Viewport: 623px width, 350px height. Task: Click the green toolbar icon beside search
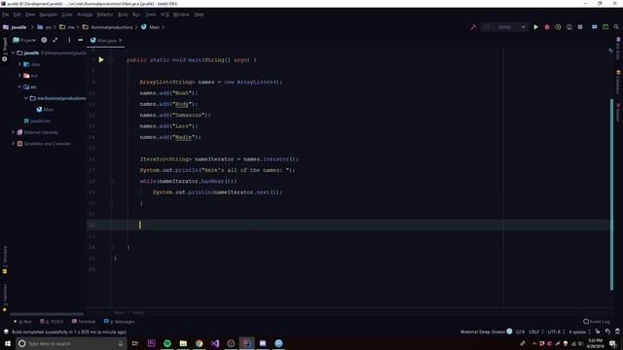pyautogui.click(x=605, y=27)
